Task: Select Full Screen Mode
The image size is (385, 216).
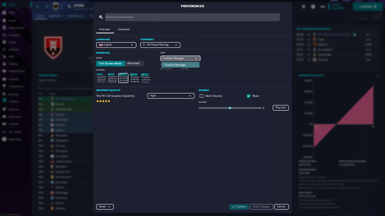Action: click(110, 64)
